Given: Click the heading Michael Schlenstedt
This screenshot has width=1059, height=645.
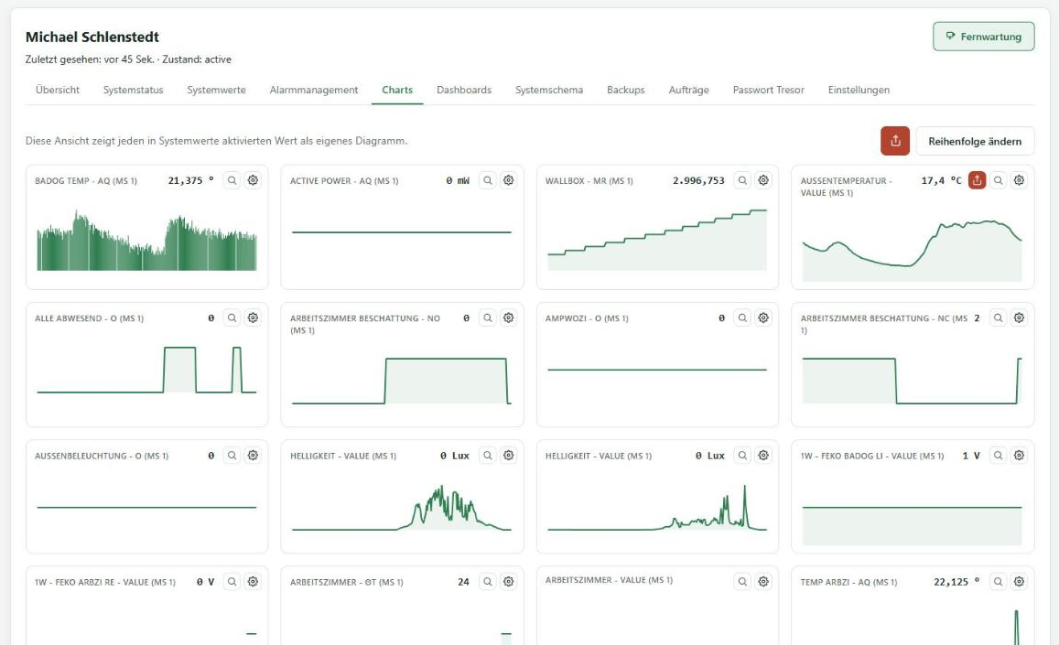Looking at the screenshot, I should click(x=92, y=38).
